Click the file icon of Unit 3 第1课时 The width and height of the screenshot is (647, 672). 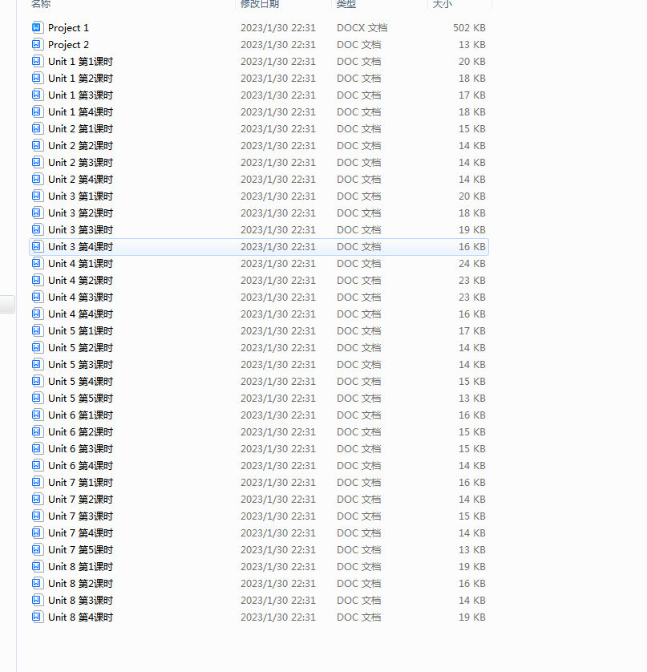[37, 196]
